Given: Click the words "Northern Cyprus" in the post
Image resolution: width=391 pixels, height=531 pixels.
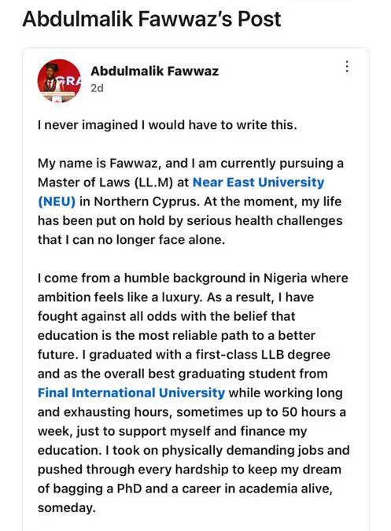Looking at the screenshot, I should (146, 201).
